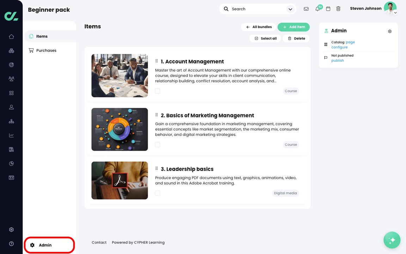Open the Catalog page link
This screenshot has width=406, height=254.
350,42
